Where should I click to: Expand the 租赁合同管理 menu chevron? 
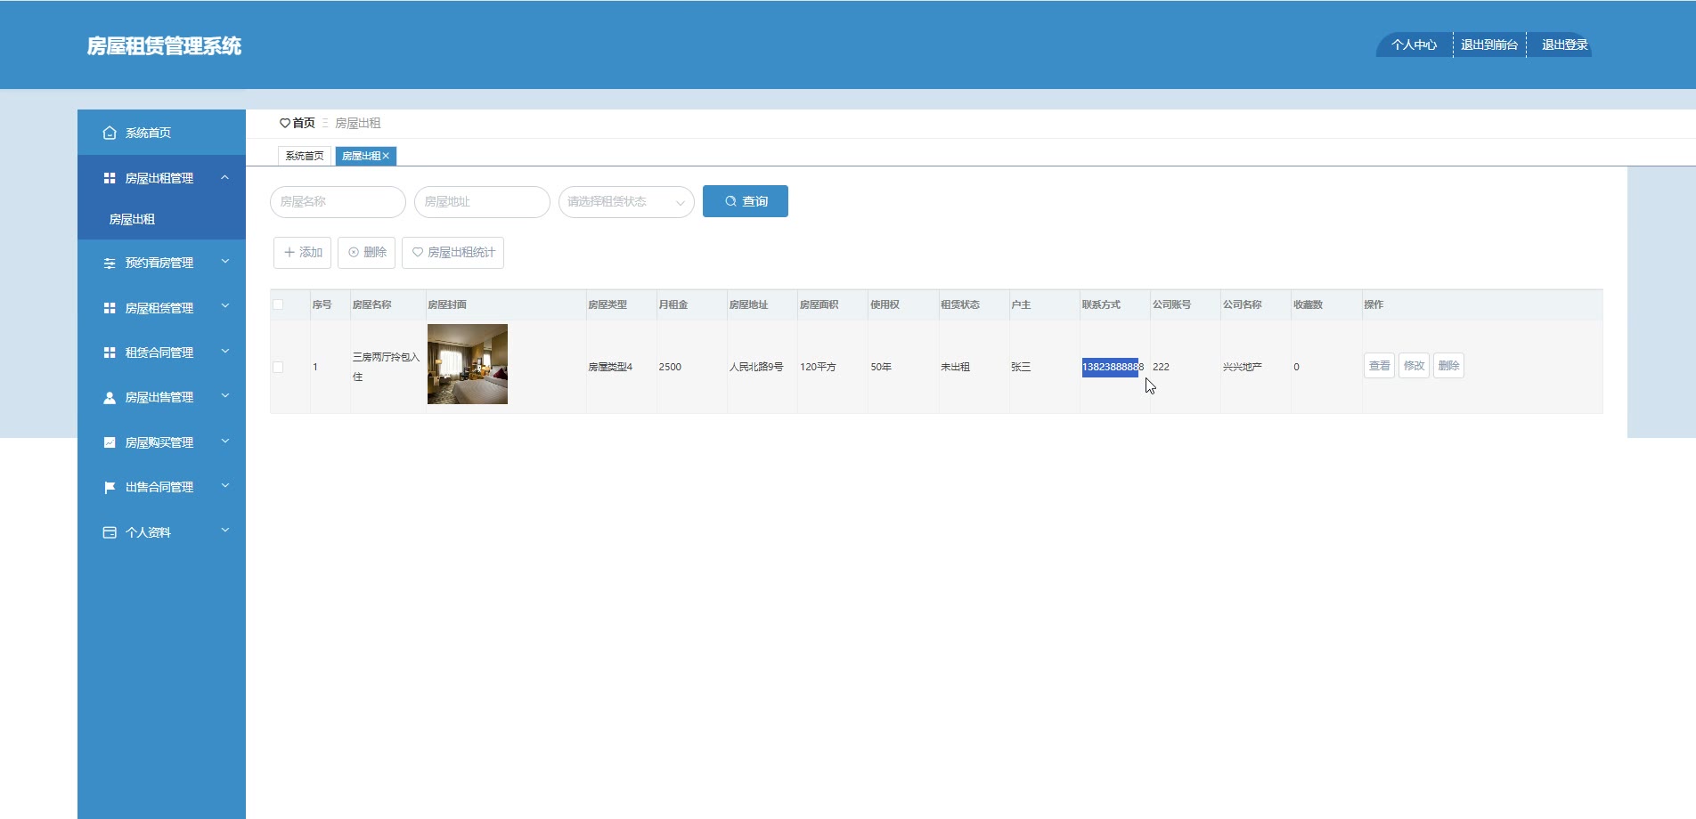225,352
